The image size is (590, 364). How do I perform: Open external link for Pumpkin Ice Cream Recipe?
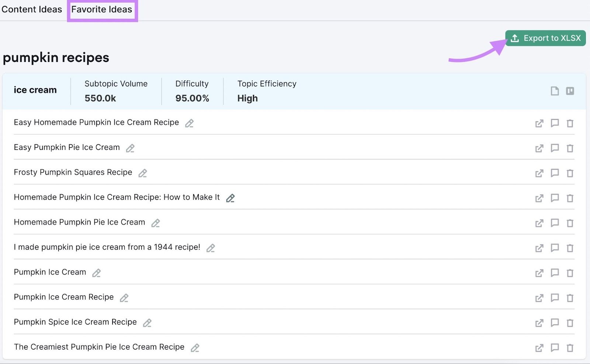pos(539,298)
